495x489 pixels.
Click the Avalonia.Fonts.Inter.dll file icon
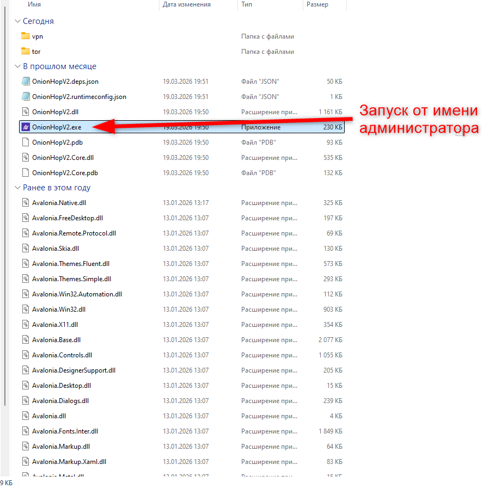pos(26,431)
